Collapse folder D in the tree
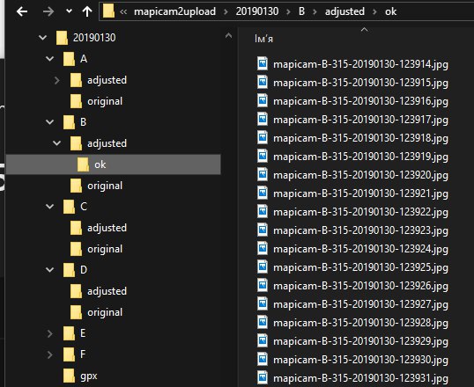The height and width of the screenshot is (387, 474). point(50,269)
